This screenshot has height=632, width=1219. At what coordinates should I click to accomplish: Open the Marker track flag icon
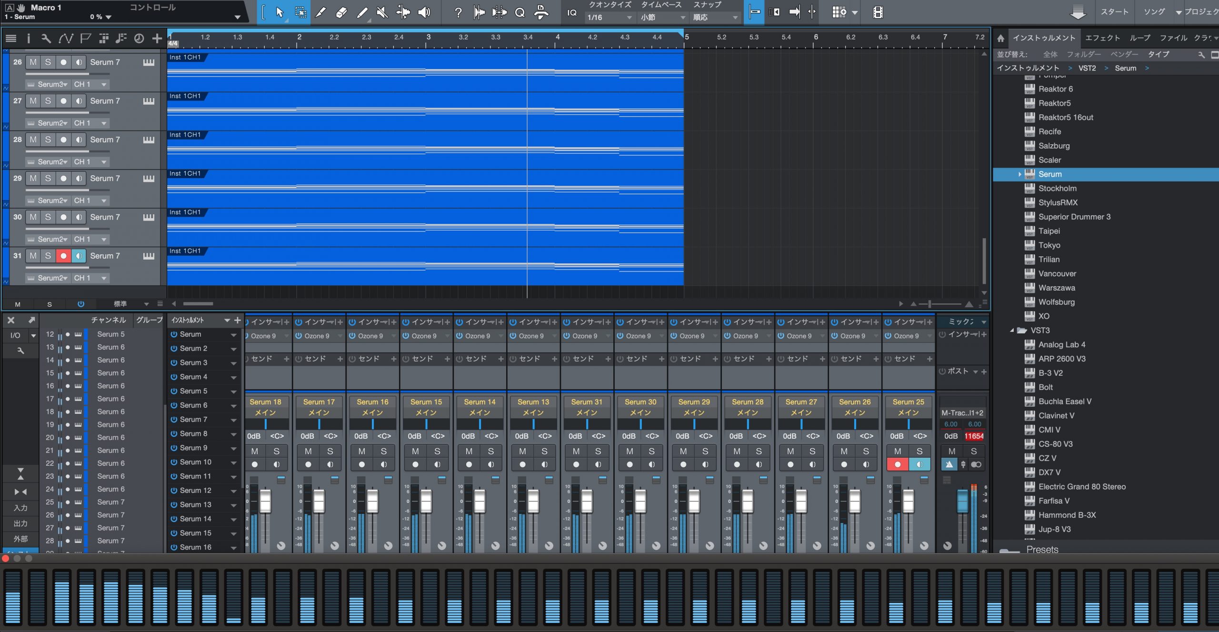click(x=86, y=39)
